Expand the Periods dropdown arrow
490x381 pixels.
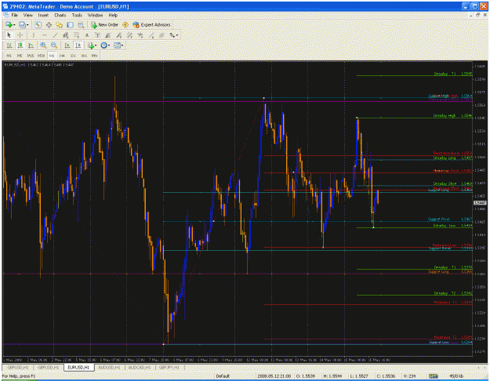(x=109, y=45)
